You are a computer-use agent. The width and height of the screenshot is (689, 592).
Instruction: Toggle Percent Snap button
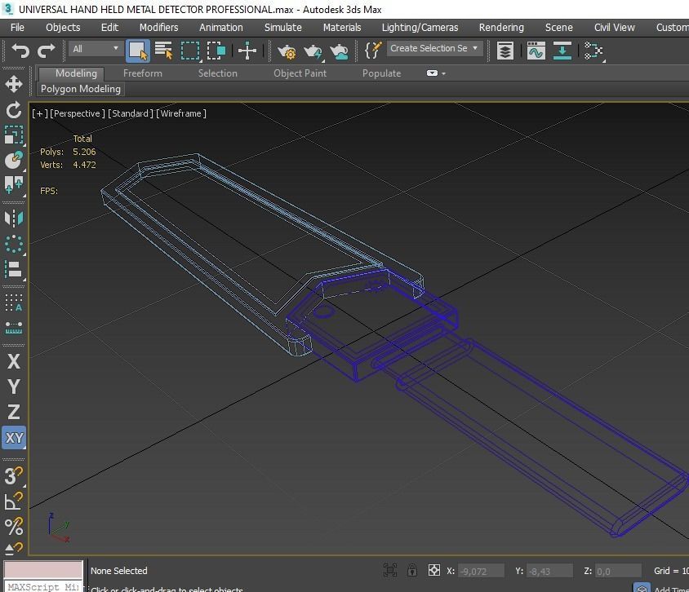[14, 527]
